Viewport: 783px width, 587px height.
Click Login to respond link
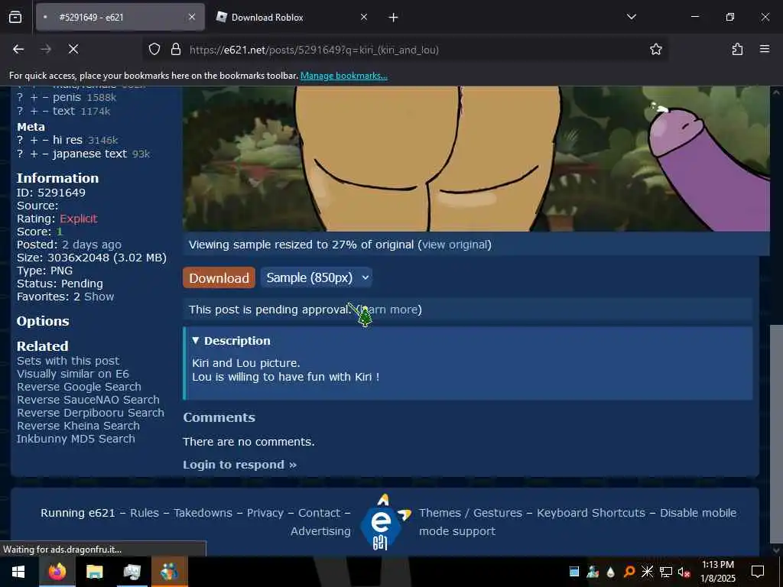pyautogui.click(x=239, y=465)
